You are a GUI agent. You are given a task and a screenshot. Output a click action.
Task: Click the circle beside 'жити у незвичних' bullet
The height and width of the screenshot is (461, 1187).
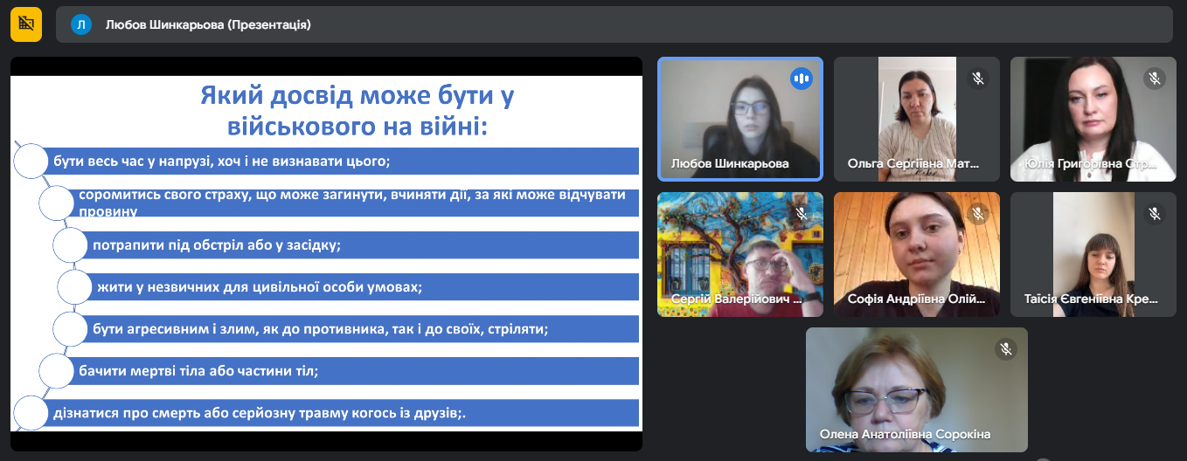(76, 287)
